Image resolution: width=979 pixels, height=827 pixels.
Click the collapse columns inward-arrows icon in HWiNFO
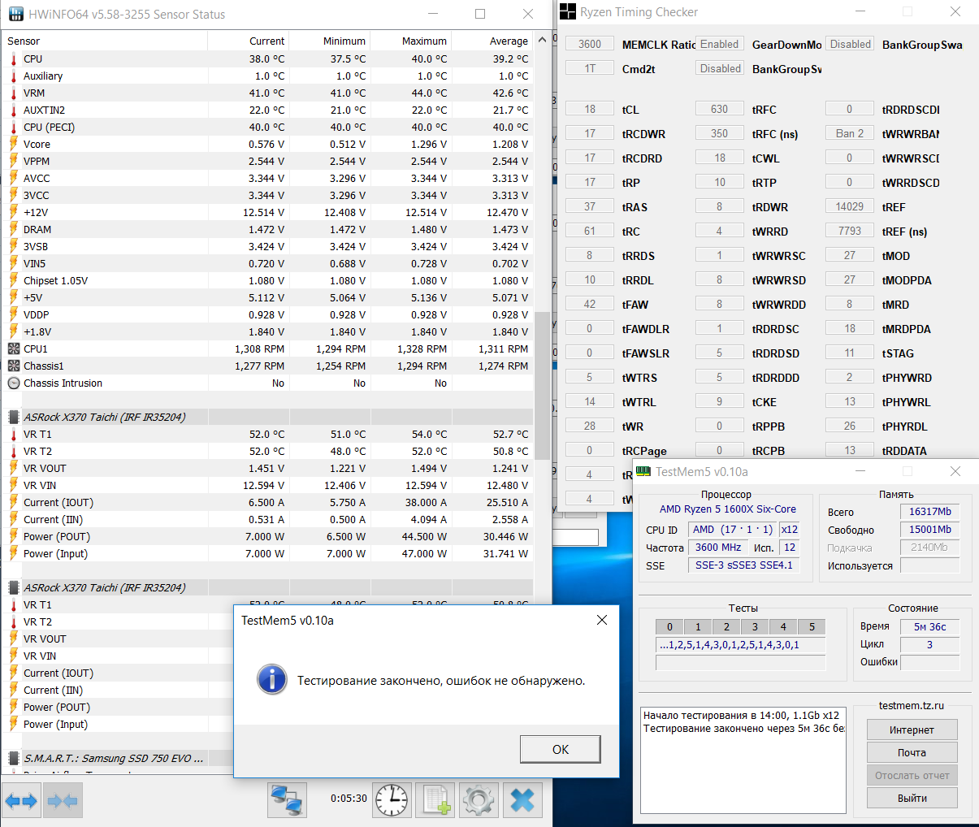click(63, 801)
